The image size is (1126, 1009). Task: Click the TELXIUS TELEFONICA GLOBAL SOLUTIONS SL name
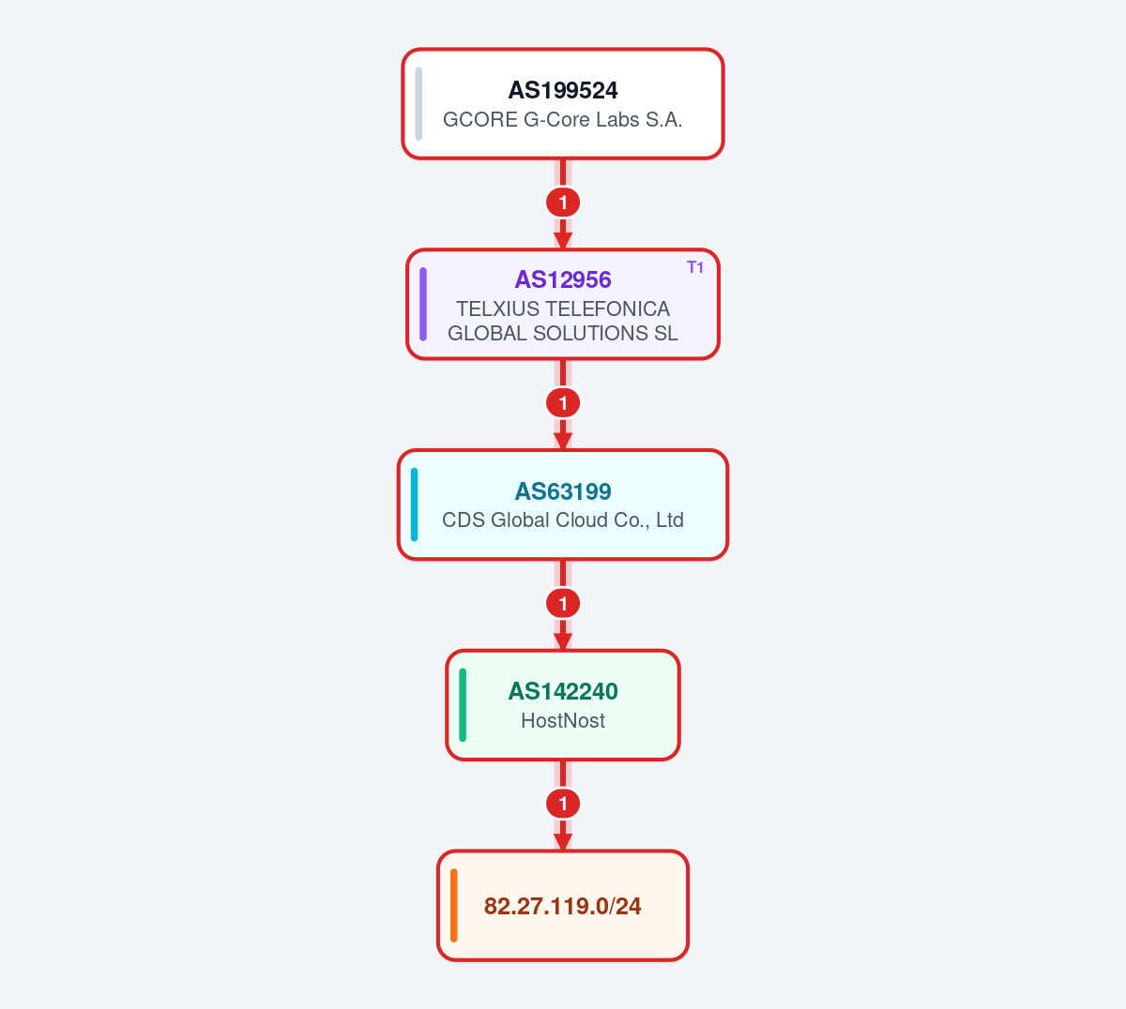click(x=563, y=321)
